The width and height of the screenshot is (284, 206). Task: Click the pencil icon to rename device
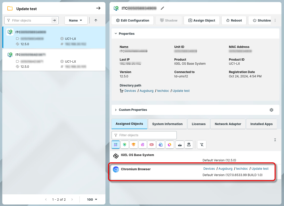[163, 8]
